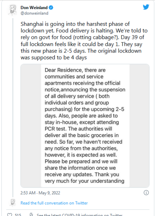This screenshot has height=216, width=155.
Task: Like the tweet with heart icon
Action: coord(10,215)
